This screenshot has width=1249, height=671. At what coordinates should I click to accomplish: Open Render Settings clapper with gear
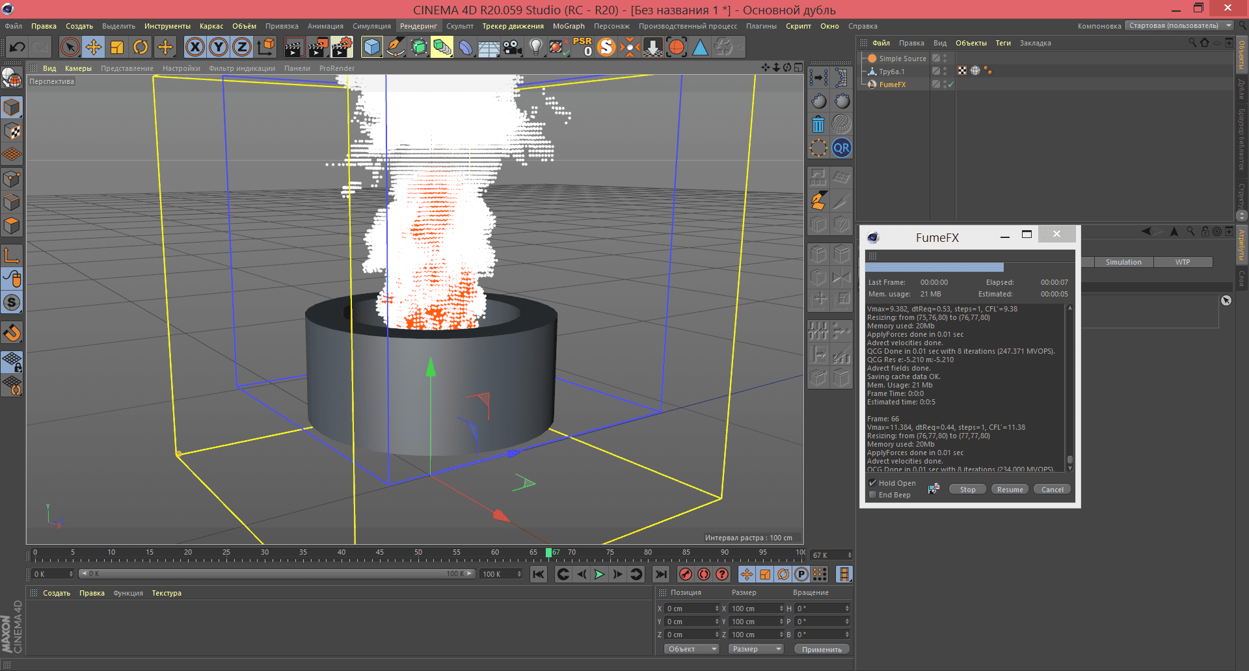tap(342, 47)
